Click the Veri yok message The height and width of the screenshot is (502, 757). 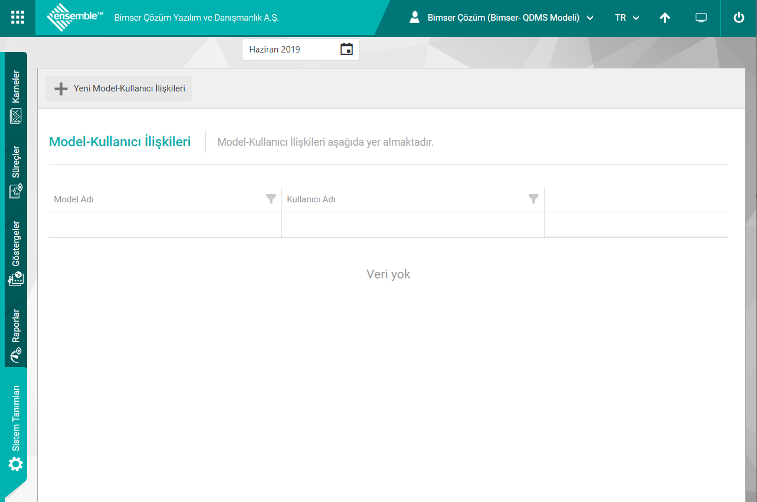pos(388,274)
